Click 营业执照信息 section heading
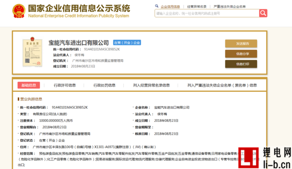The image size is (292, 169). (31, 99)
